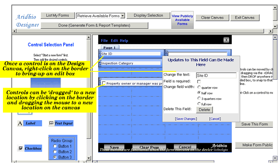Click the right canvas pane scroll-down arrow

[275, 158]
